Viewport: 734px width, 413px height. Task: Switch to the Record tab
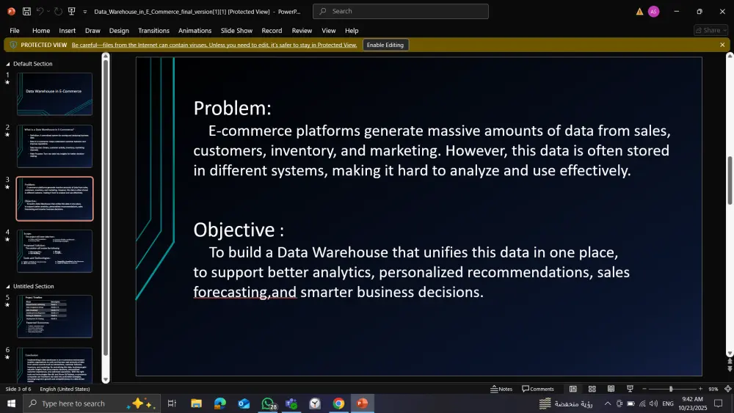tap(272, 30)
